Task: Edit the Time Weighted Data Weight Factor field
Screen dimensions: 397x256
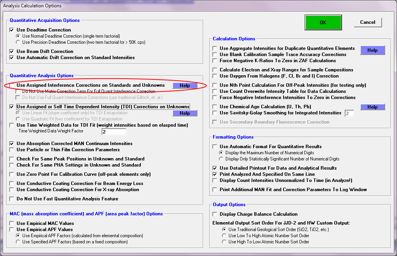Action: point(113,132)
